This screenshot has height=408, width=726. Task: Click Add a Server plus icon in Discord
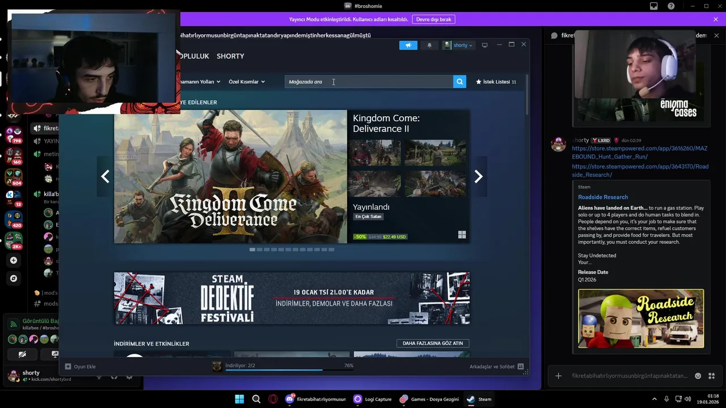pos(14,260)
